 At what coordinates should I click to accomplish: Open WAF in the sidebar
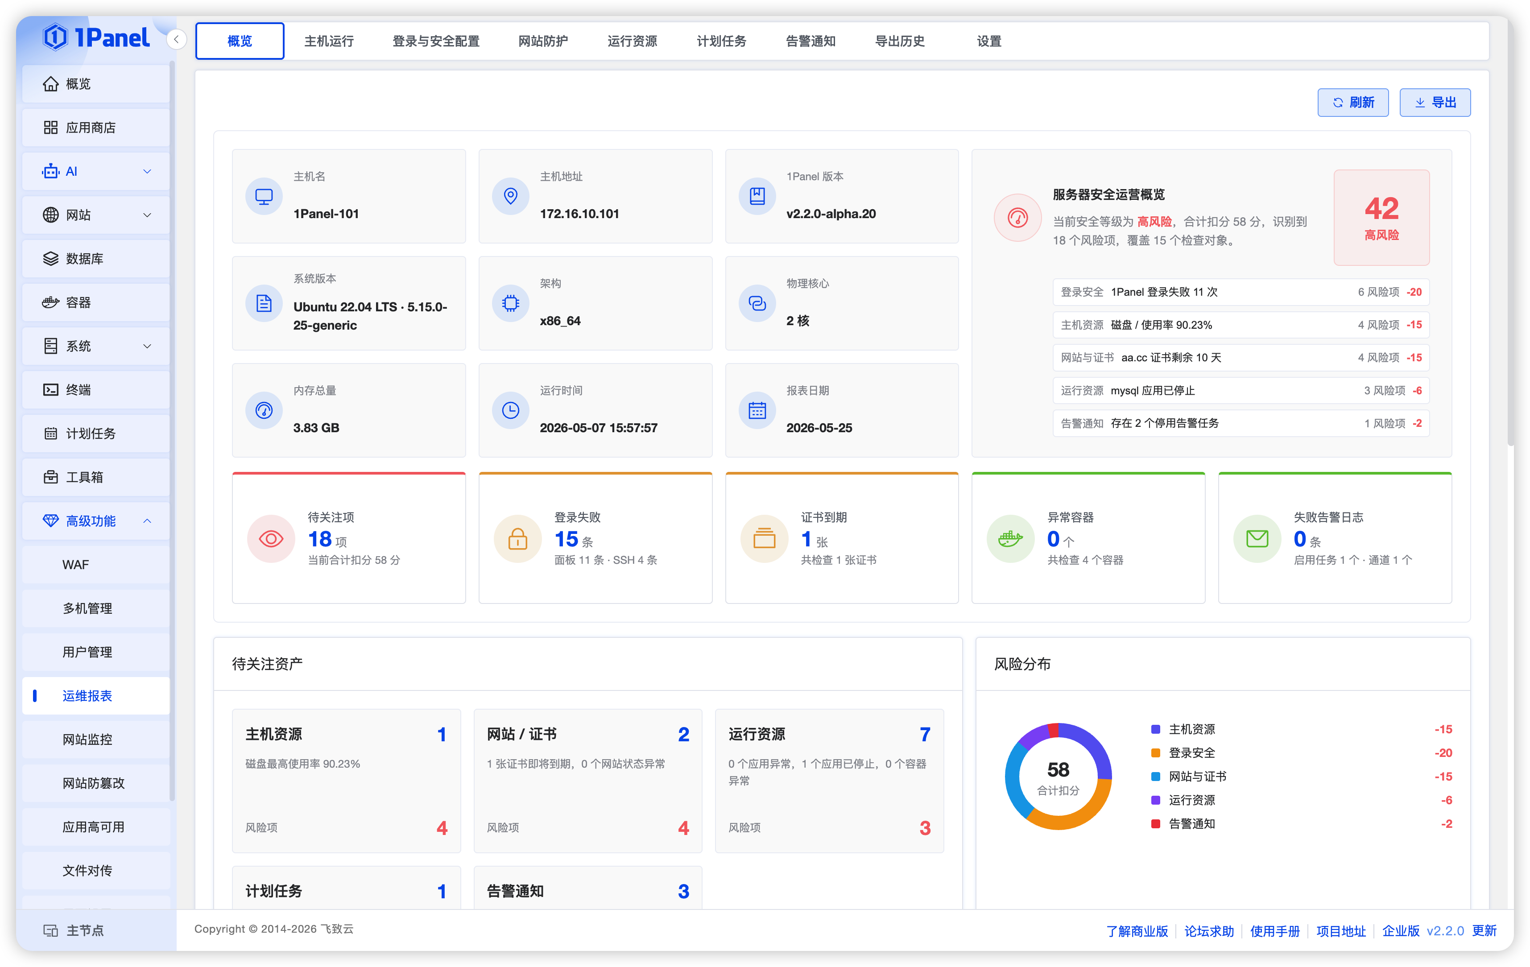(x=96, y=565)
